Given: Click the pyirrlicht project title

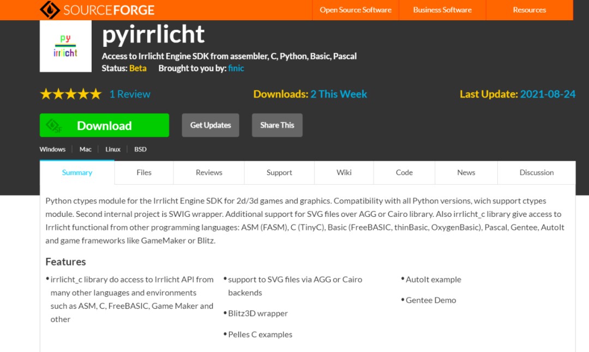Looking at the screenshot, I should click(153, 35).
